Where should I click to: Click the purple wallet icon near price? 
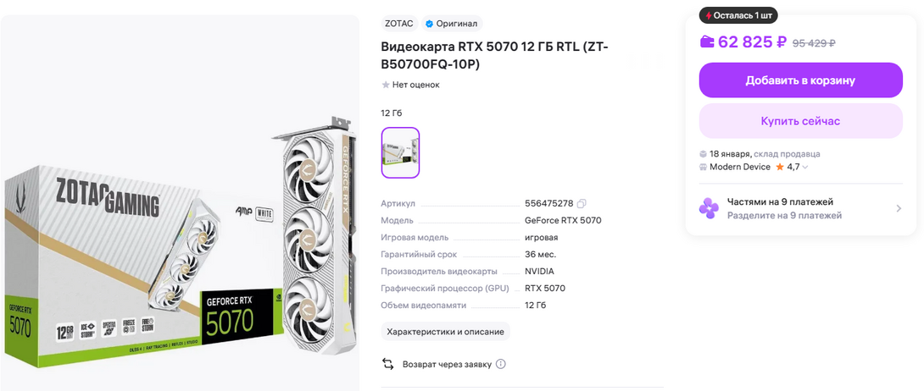(x=706, y=41)
